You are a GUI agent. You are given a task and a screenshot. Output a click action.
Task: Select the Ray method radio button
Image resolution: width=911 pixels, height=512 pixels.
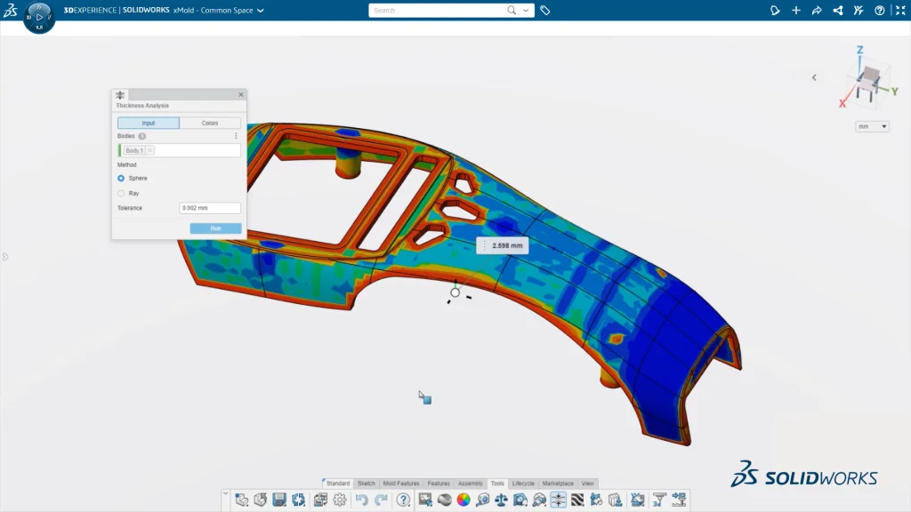[121, 193]
